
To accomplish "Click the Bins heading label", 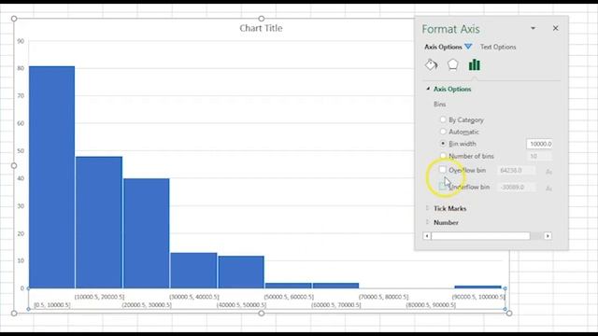I will pyautogui.click(x=440, y=104).
